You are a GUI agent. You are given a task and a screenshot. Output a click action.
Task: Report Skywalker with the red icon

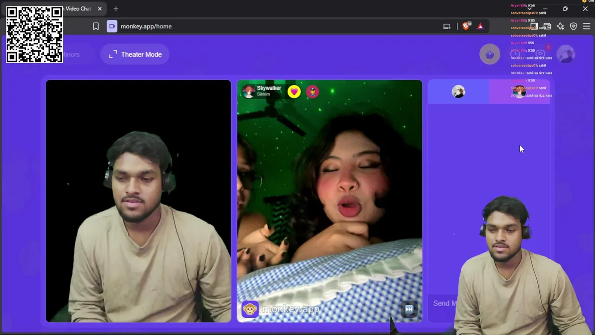tap(312, 92)
